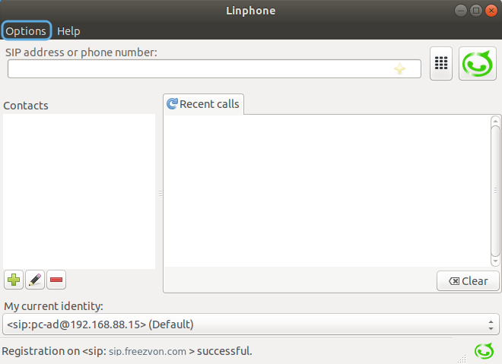Screen dimensions: 502x364
Task: Clear the recent calls history
Action: coord(468,281)
